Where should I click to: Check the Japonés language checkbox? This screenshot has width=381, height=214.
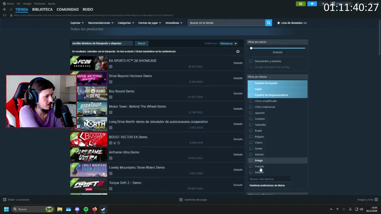(x=251, y=113)
